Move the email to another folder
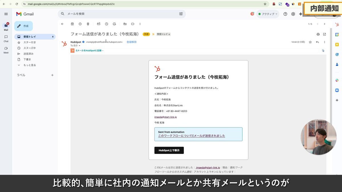The height and width of the screenshot is (192, 342). coord(125,24)
